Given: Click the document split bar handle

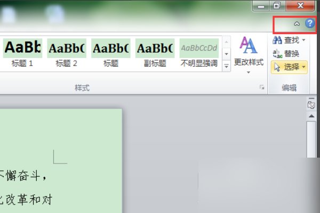Looking at the screenshot, I should tap(311, 98).
